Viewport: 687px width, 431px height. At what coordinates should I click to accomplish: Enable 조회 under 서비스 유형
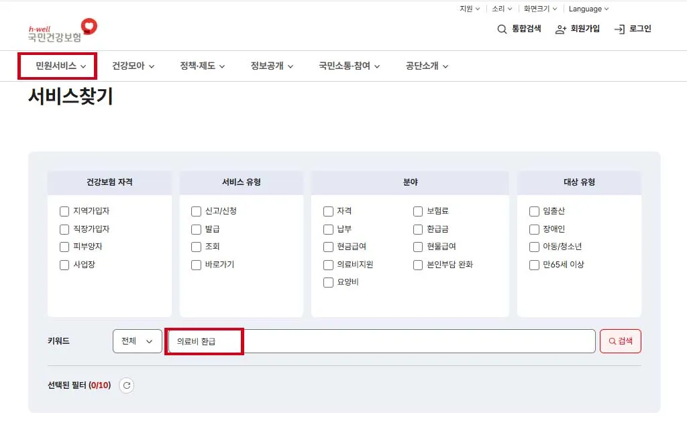point(195,247)
